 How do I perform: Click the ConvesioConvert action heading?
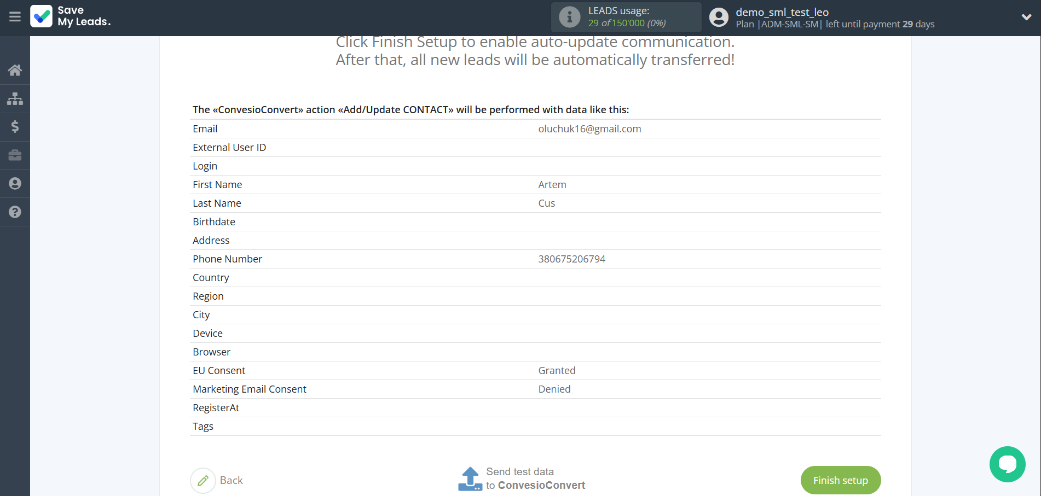[x=410, y=109]
